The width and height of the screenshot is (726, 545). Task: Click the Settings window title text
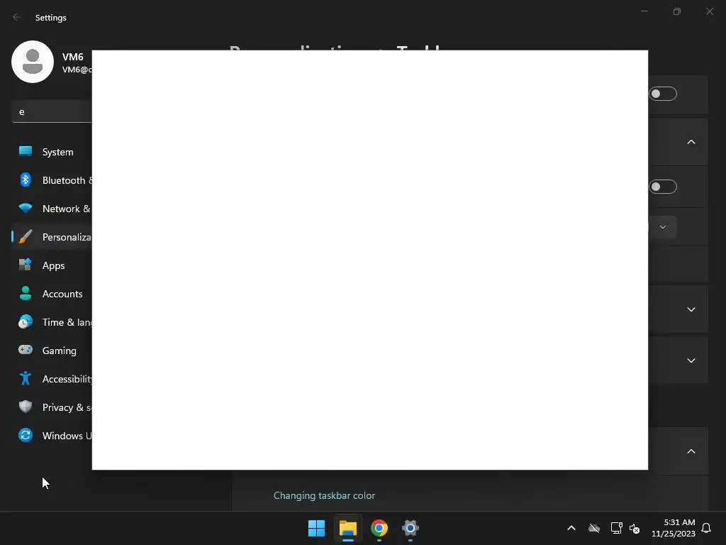coord(51,18)
